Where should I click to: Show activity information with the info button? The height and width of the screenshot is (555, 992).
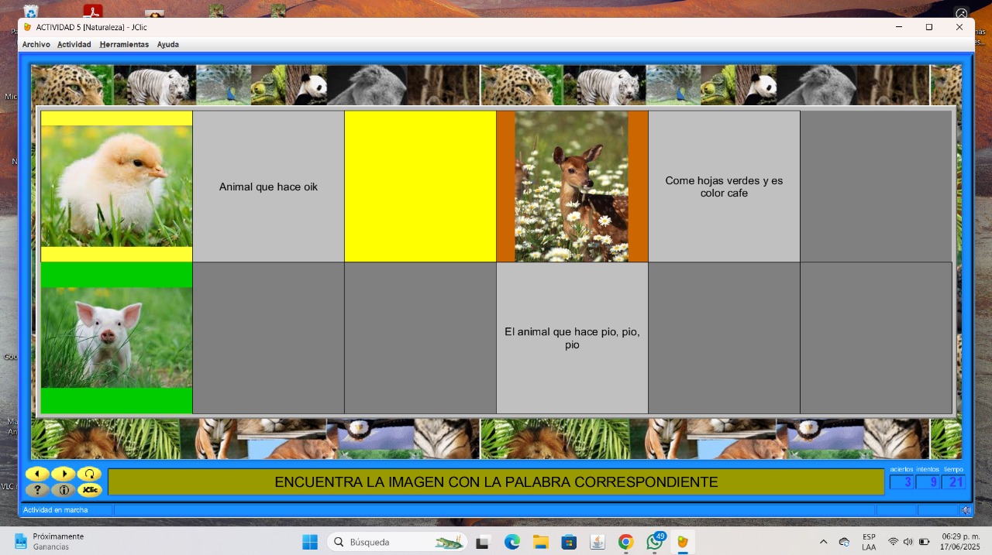[64, 490]
